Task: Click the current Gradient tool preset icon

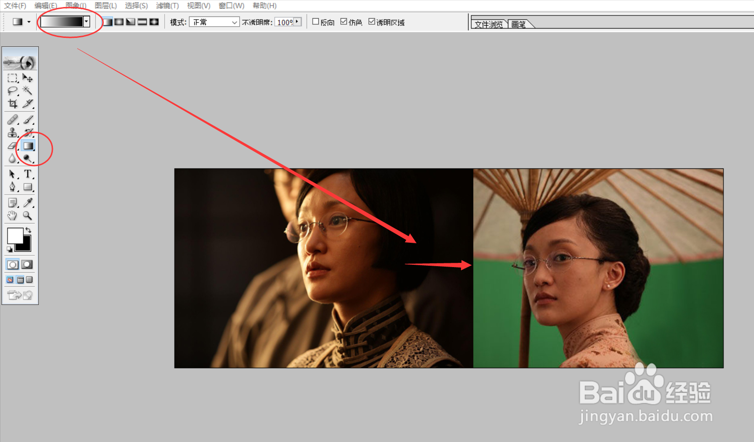Action: [18, 22]
